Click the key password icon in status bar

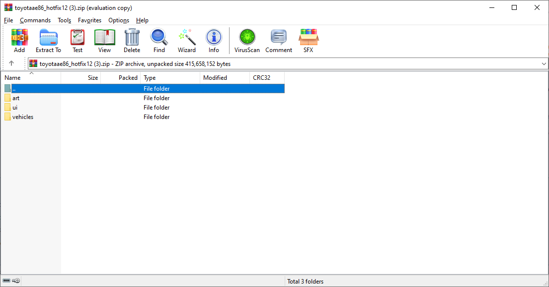16,281
